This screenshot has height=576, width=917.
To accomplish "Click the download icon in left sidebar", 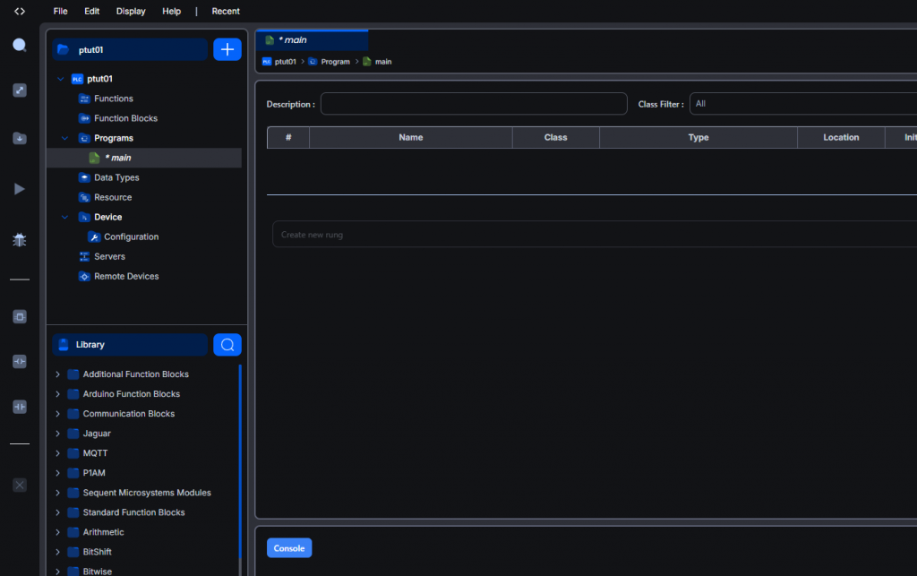I will click(x=20, y=138).
